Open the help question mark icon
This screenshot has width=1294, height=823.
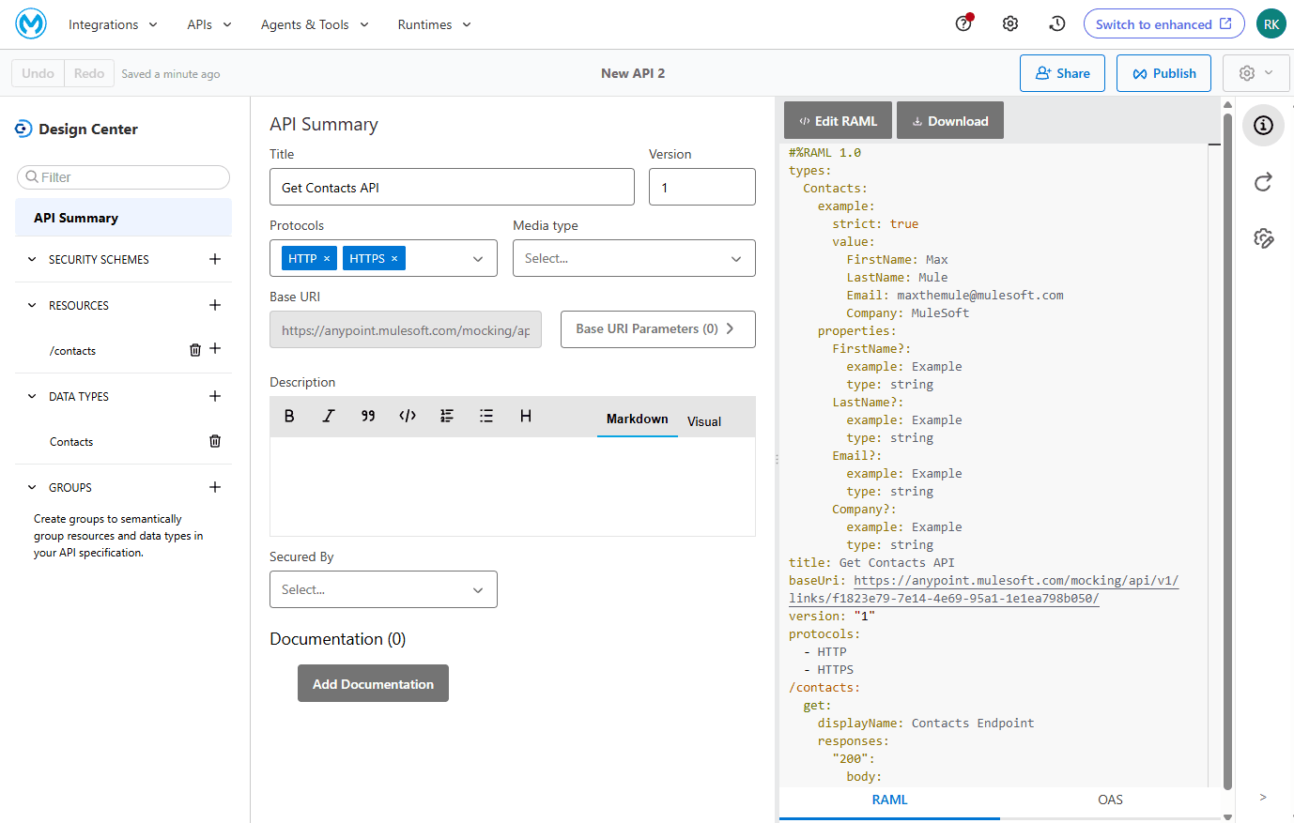click(x=963, y=23)
